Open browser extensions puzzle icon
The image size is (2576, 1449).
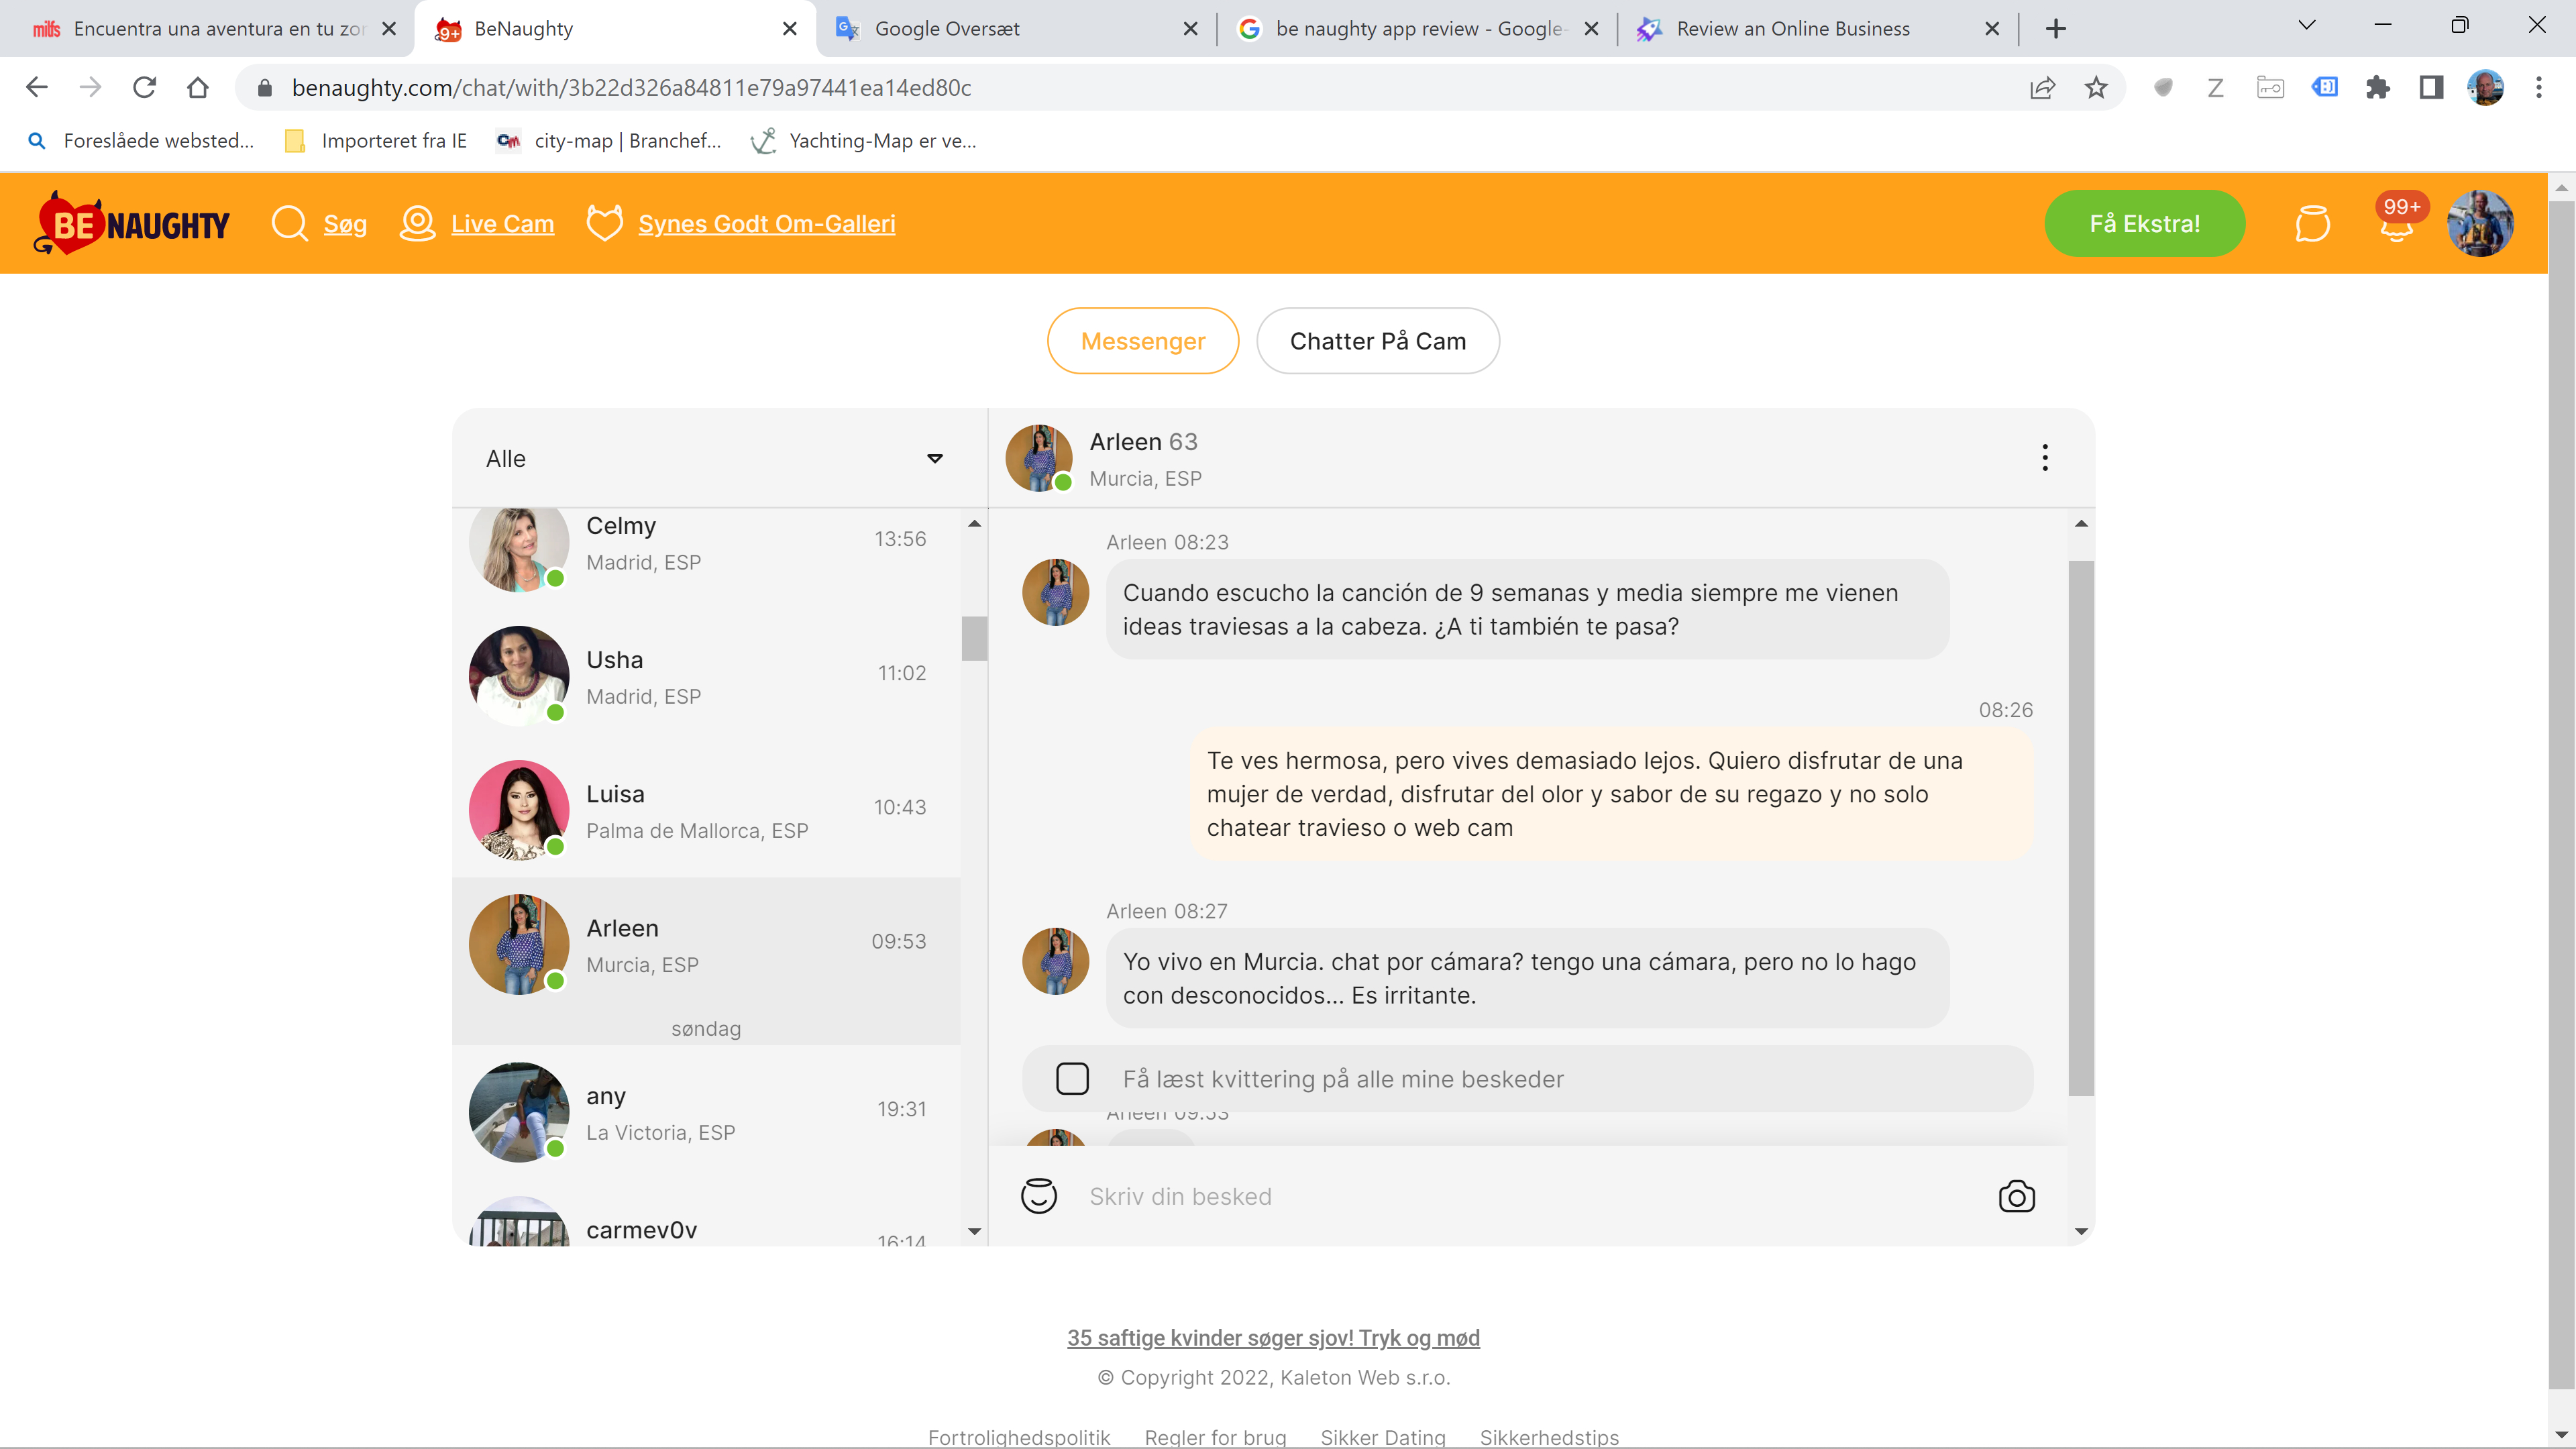pos(2378,88)
